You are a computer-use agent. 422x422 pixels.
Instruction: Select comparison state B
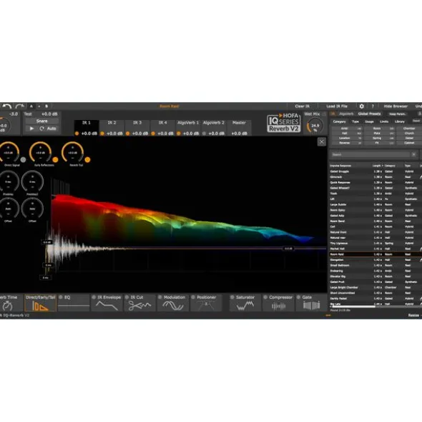coord(46,106)
